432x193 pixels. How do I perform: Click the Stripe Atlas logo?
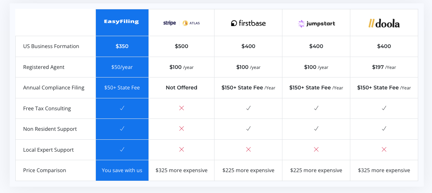(181, 23)
